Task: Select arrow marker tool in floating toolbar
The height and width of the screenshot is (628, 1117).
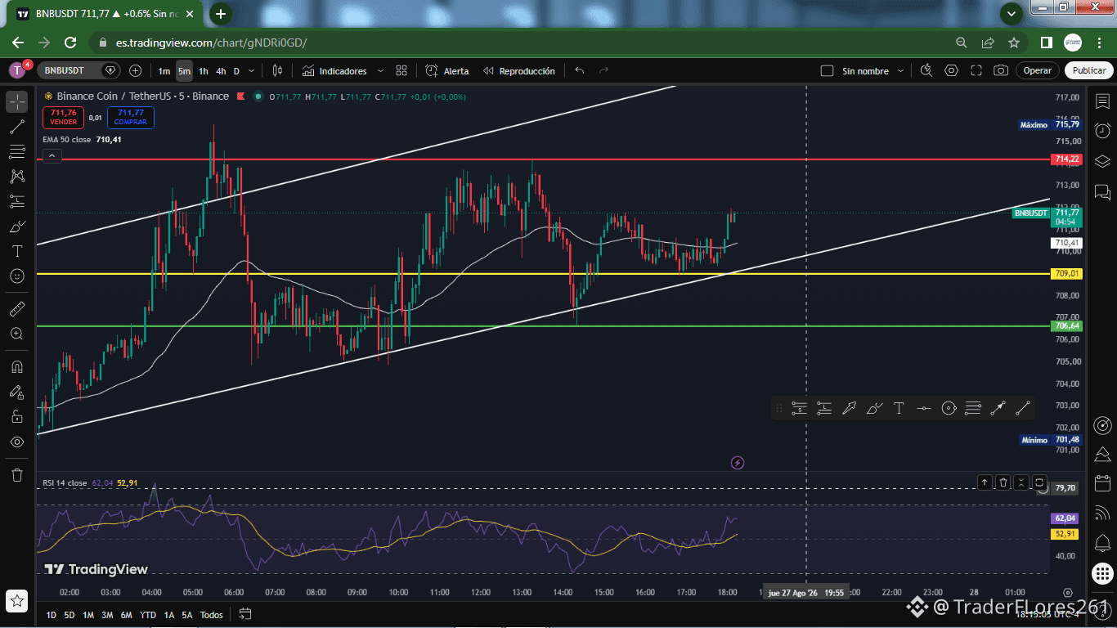Action: (x=849, y=408)
